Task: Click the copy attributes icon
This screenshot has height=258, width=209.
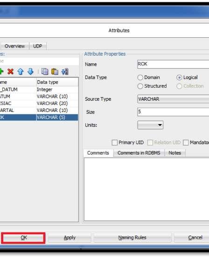Action: 45,71
